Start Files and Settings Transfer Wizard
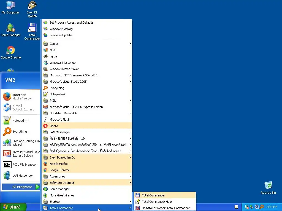The width and height of the screenshot is (282, 211). click(x=20, y=143)
